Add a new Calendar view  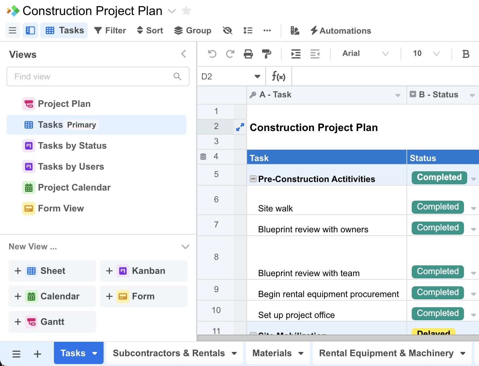coord(52,296)
